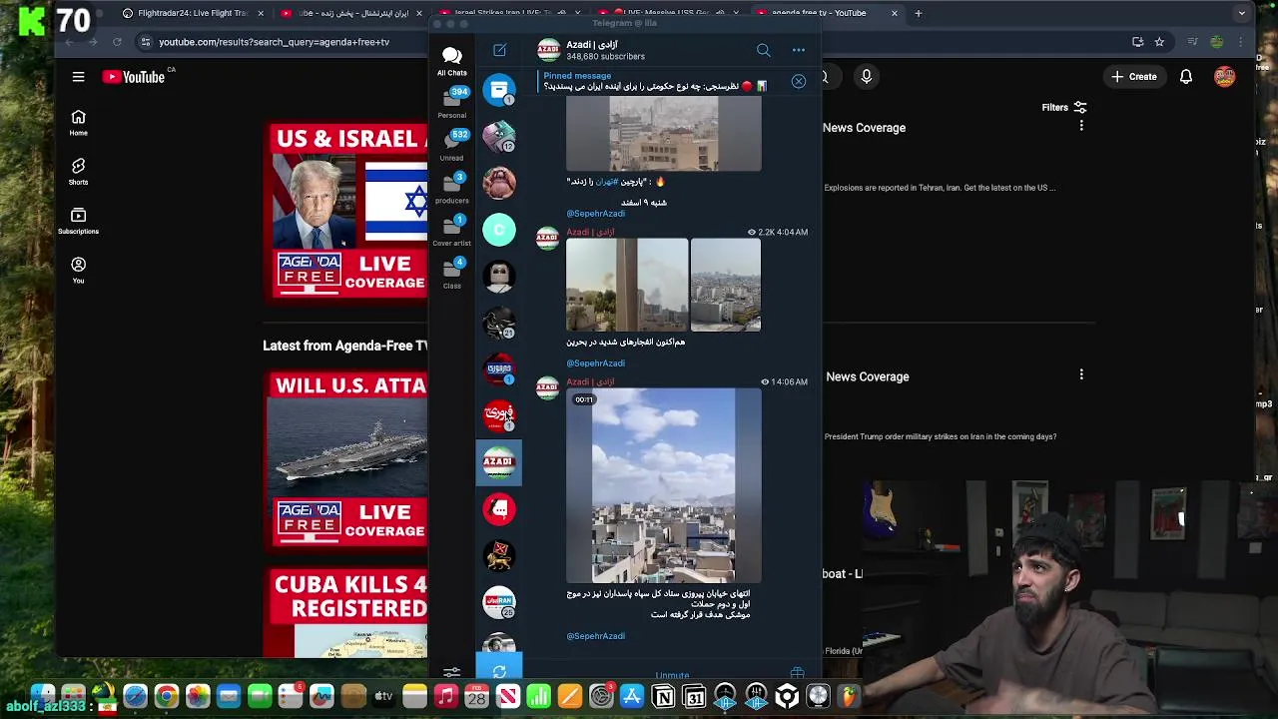Click YouTube Create button
1278x719 pixels.
coord(1133,77)
